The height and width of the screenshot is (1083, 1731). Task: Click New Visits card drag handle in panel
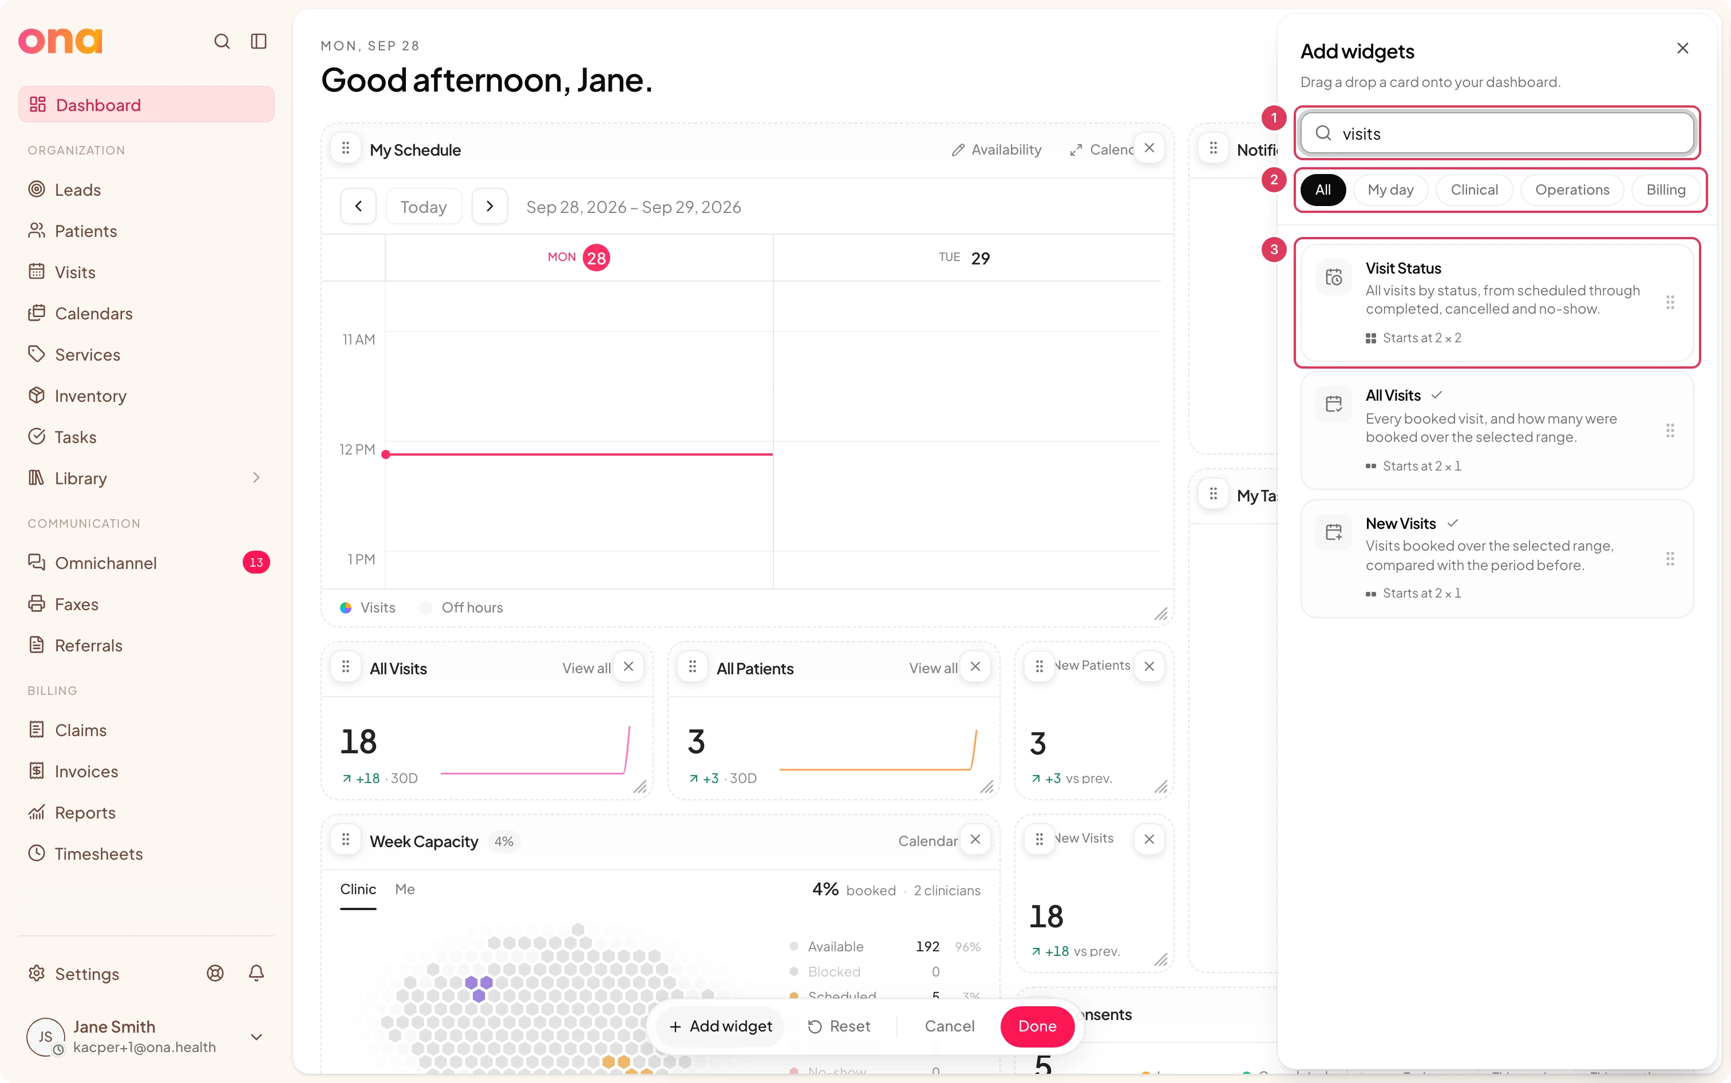click(1670, 558)
